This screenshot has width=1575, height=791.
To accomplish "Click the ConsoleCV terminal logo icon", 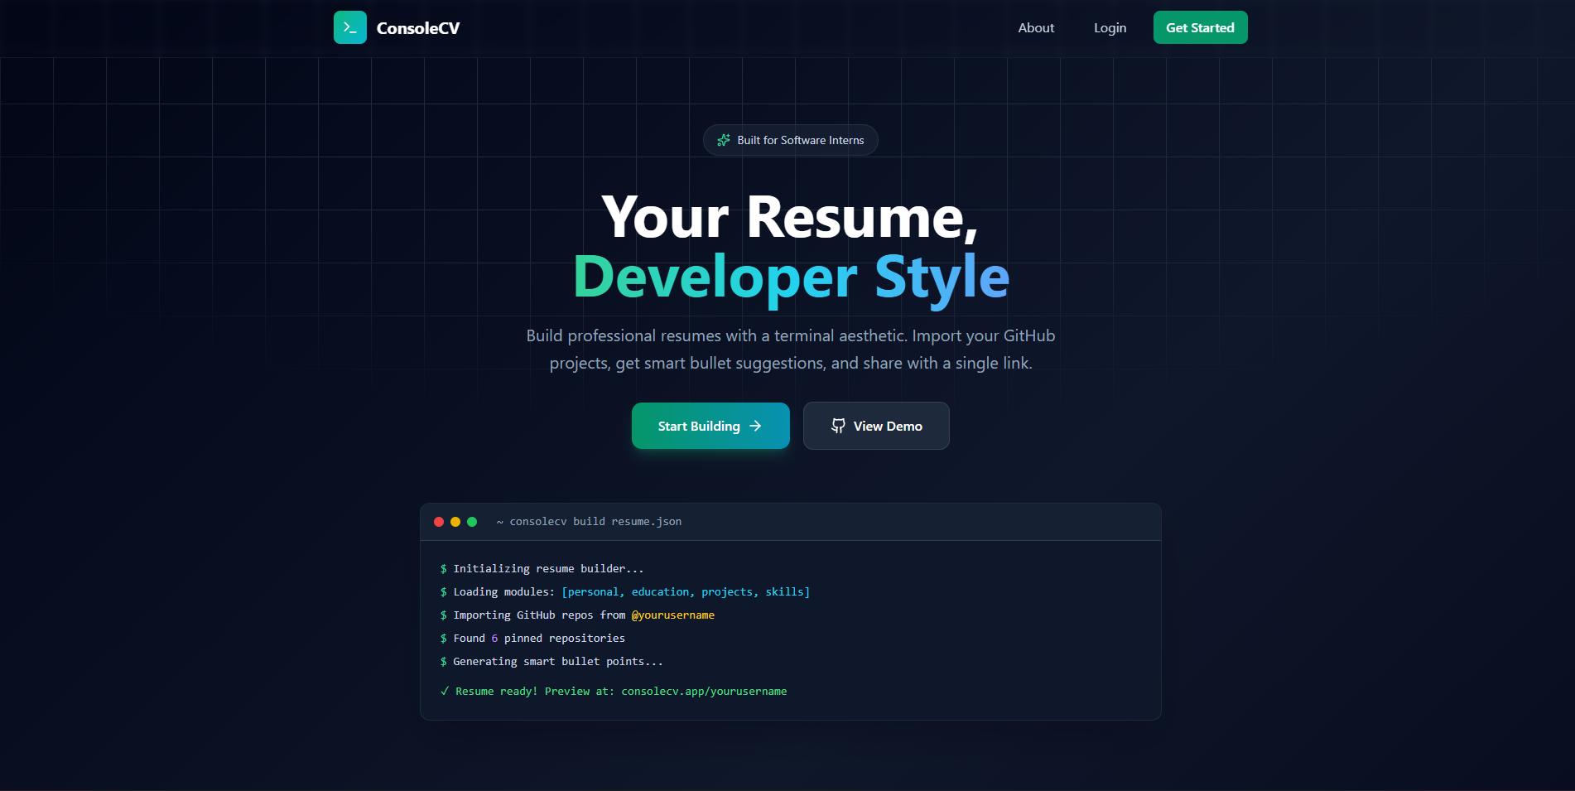I will pyautogui.click(x=350, y=27).
